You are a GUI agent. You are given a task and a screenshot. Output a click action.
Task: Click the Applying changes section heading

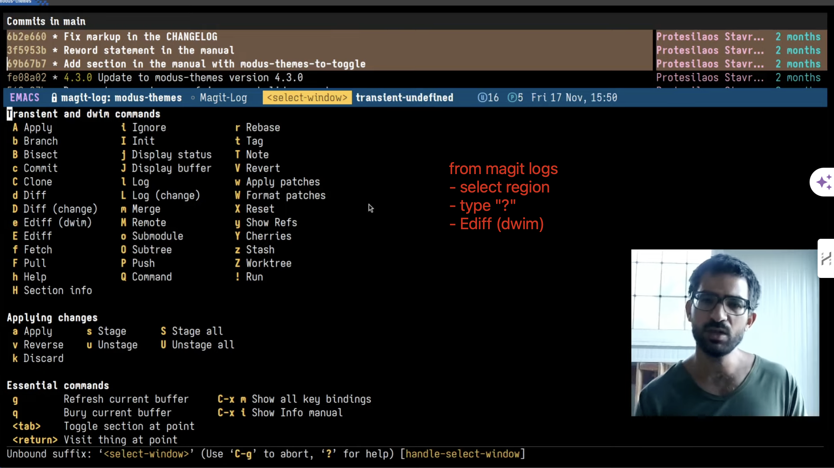pos(52,318)
